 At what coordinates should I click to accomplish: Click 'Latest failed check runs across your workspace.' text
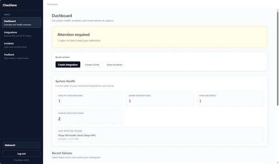pyautogui.click(x=76, y=157)
